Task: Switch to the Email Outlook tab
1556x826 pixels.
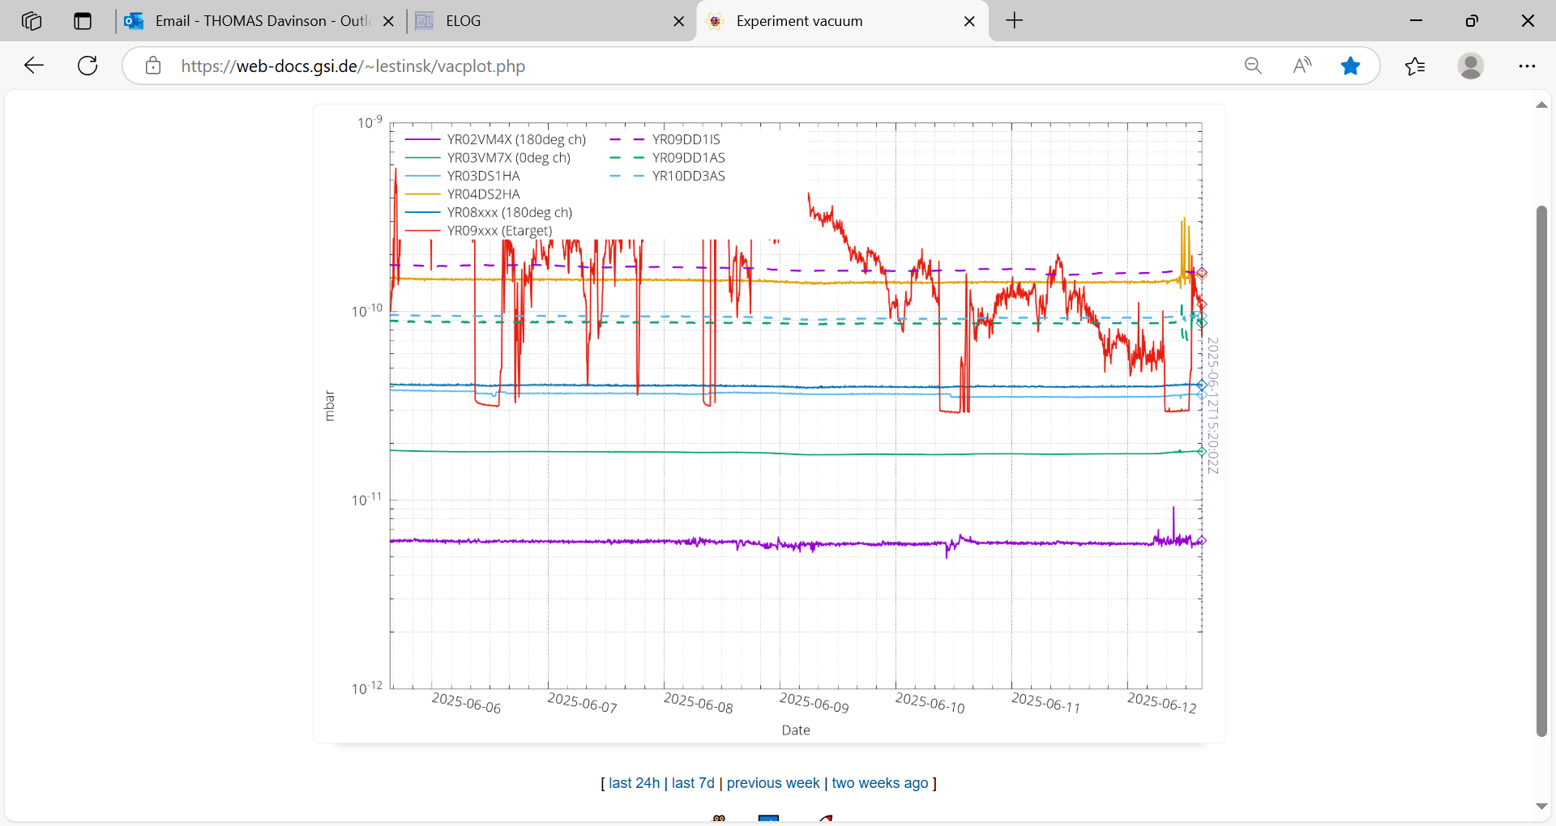Action: [251, 21]
